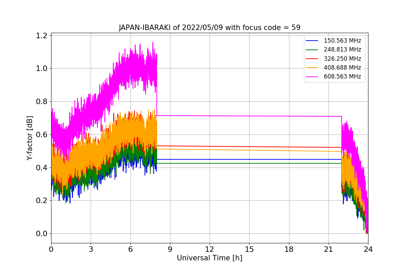Click the y-axis tick label 1.0
This screenshot has height=273, width=409.
click(42, 69)
